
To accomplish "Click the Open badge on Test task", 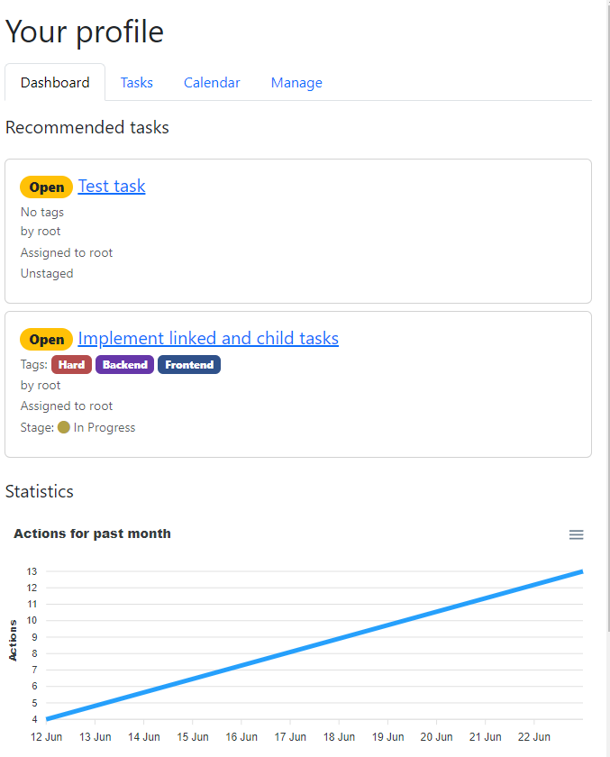I will (x=47, y=187).
